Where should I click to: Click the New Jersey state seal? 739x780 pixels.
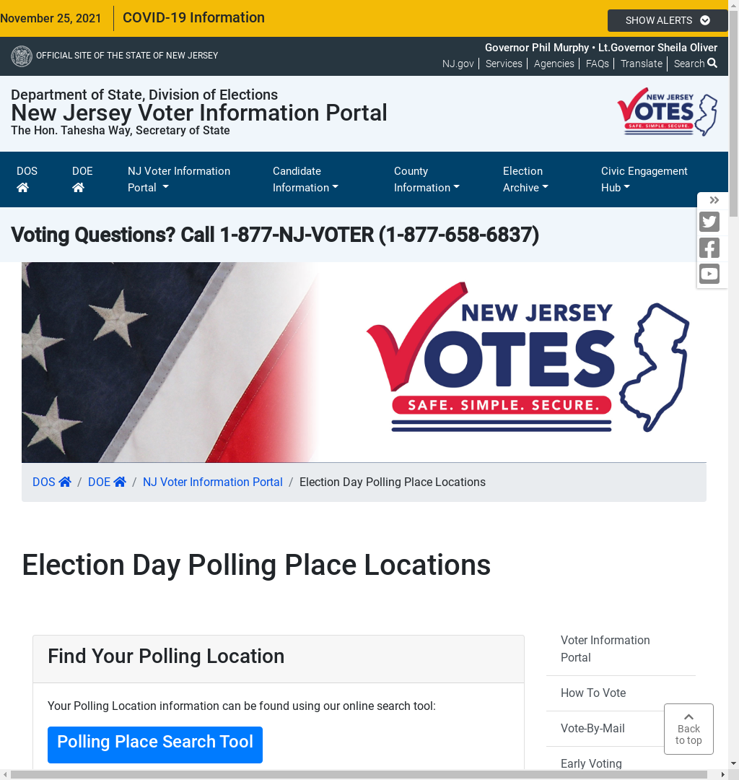tap(22, 56)
